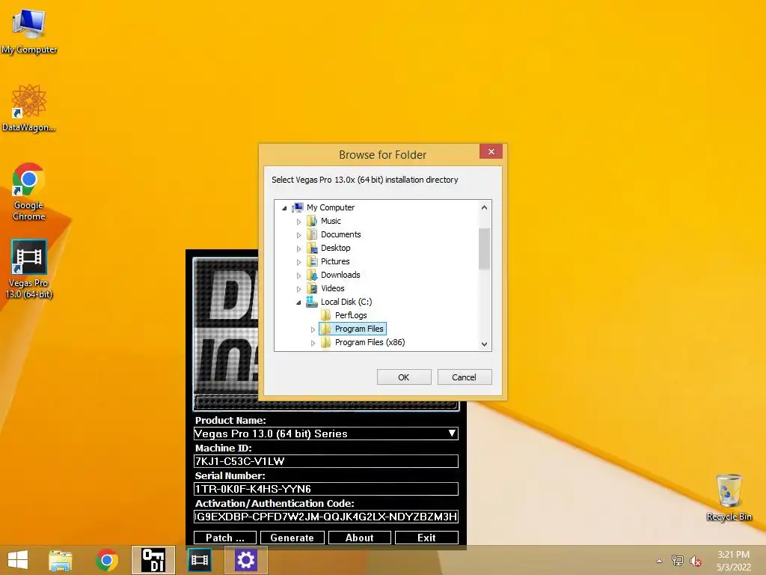Image resolution: width=766 pixels, height=575 pixels.
Task: Launch Google Chrome from the desktop
Action: coord(29,191)
